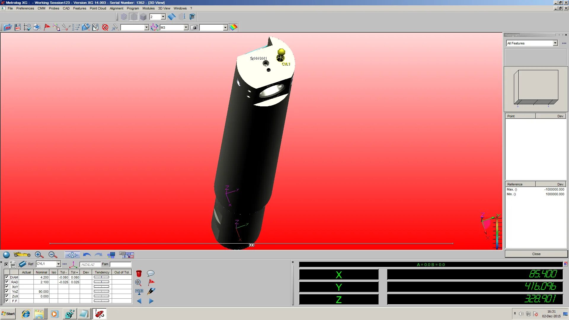Uncheck the YoZ row checkbox
The height and width of the screenshot is (320, 569).
point(7,291)
